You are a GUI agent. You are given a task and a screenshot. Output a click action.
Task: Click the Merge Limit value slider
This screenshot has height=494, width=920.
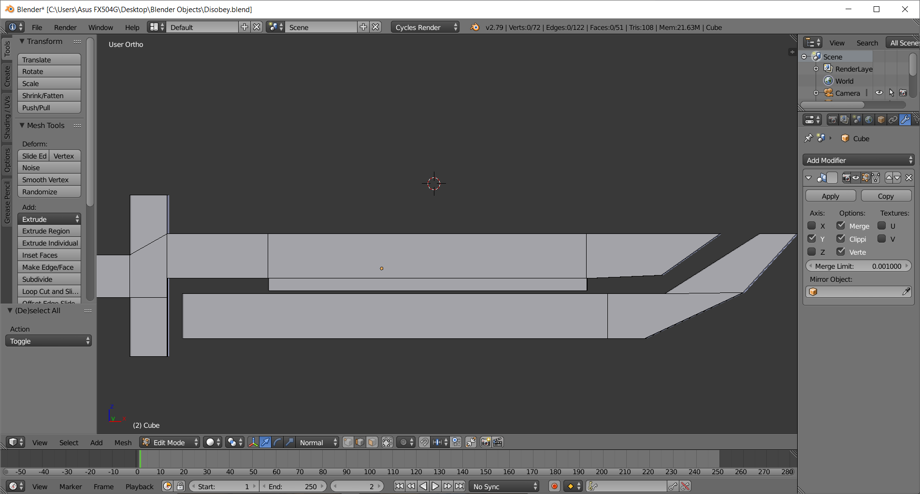(x=859, y=266)
